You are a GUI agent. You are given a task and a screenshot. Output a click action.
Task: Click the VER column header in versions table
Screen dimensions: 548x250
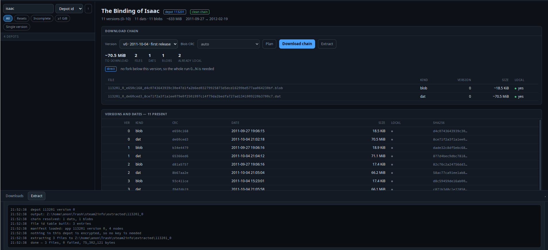click(x=127, y=123)
